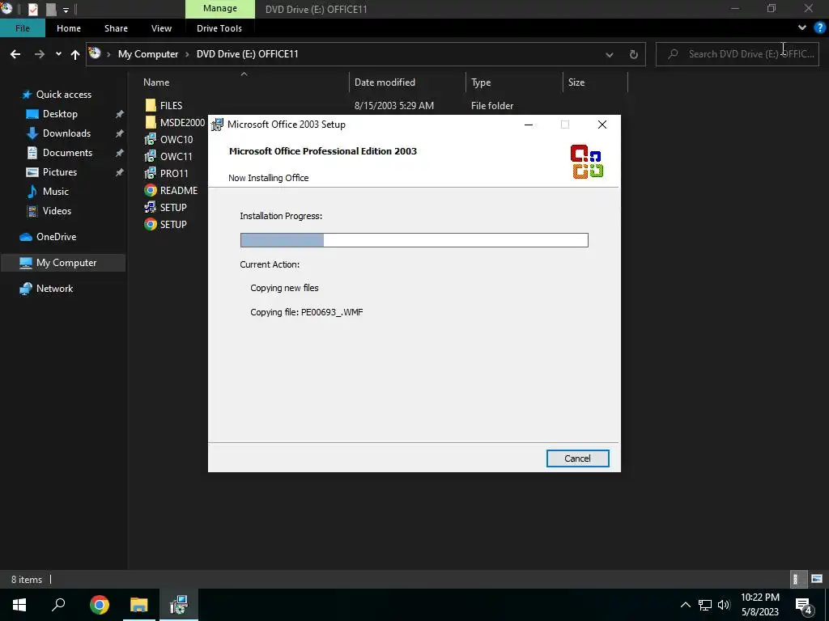This screenshot has width=829, height=621.
Task: Open the Windows Start menu
Action: [x=19, y=605]
